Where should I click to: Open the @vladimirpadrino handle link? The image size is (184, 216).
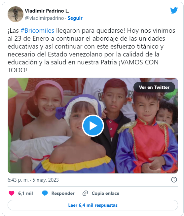click(44, 18)
